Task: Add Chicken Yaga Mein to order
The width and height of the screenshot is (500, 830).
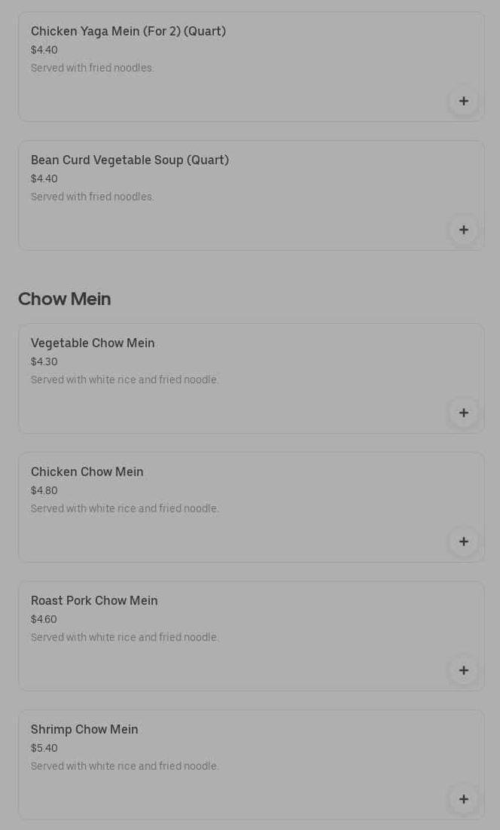Action: (x=463, y=101)
